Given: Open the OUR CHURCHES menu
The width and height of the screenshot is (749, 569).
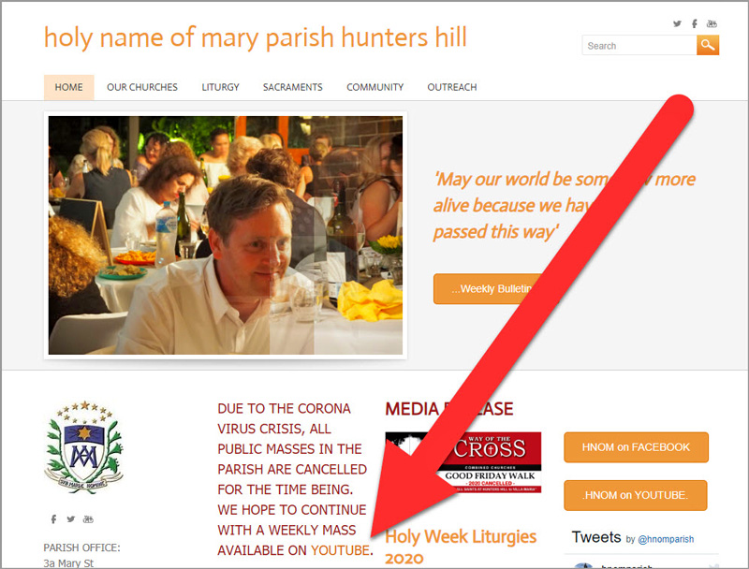Looking at the screenshot, I should (x=142, y=87).
